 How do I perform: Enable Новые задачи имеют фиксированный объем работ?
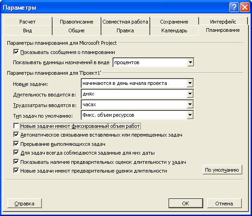click(x=16, y=126)
